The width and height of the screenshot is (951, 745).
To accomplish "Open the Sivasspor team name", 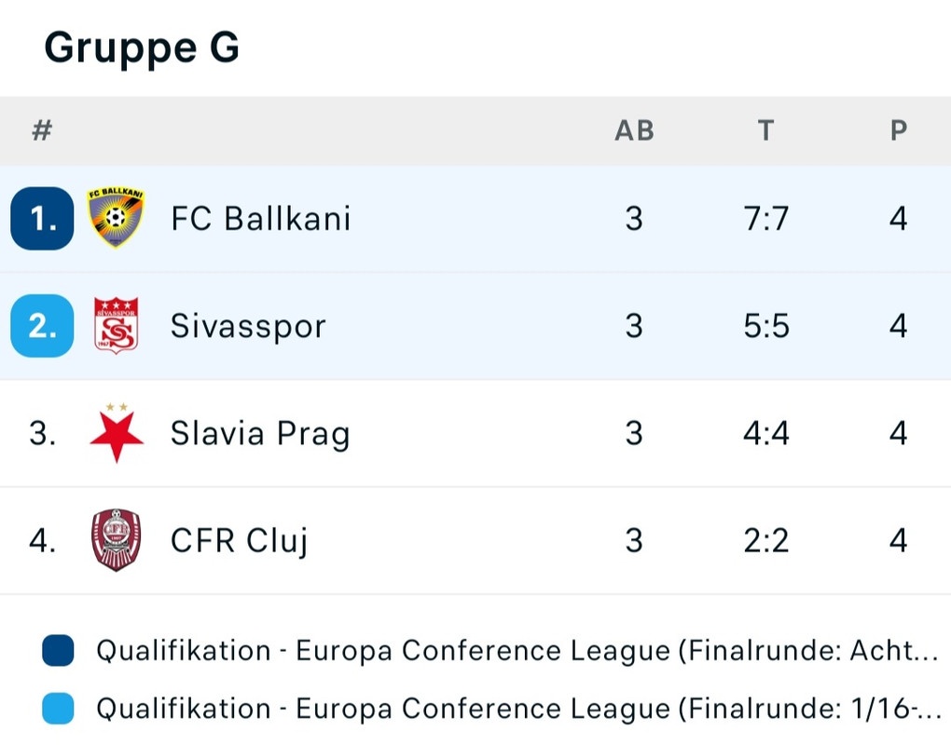I will [x=248, y=326].
